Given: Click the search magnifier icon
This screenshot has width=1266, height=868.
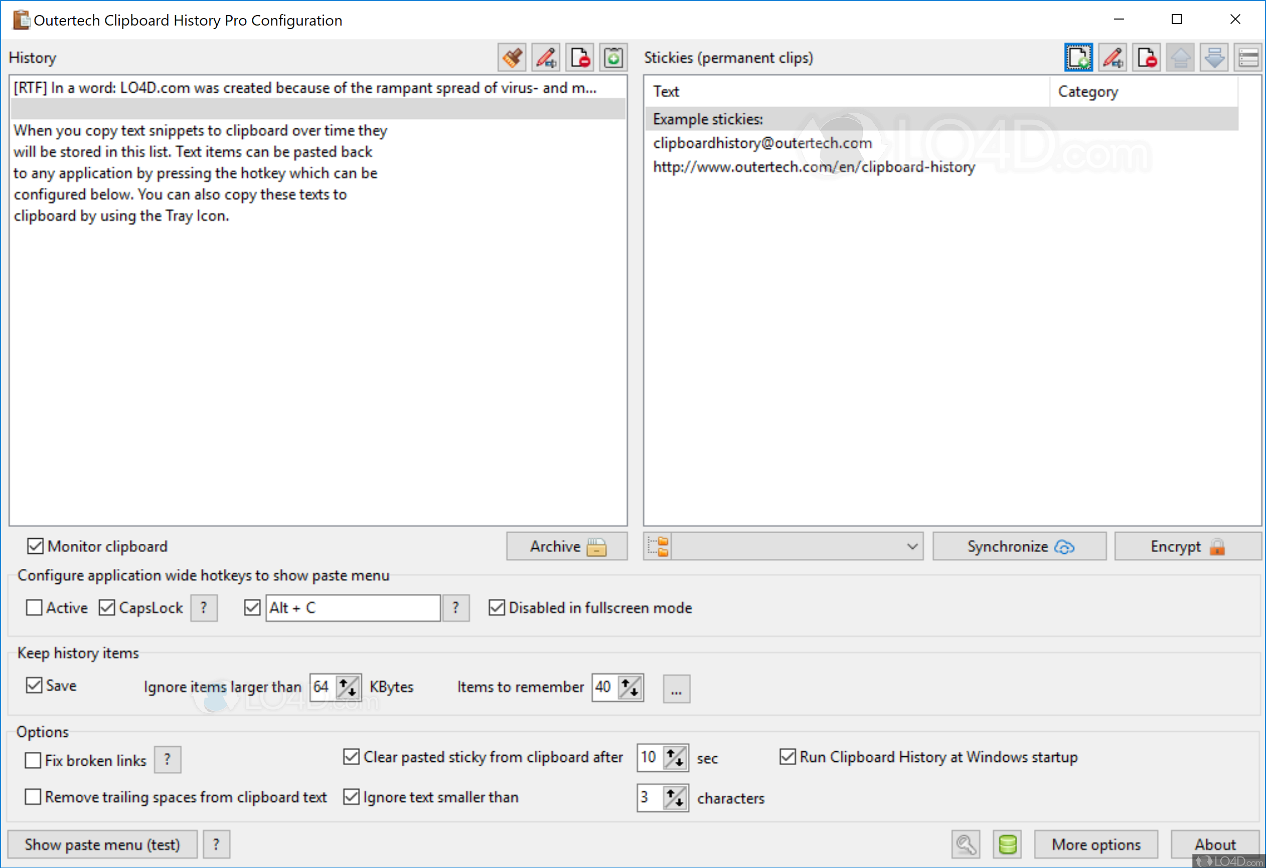Looking at the screenshot, I should (965, 844).
